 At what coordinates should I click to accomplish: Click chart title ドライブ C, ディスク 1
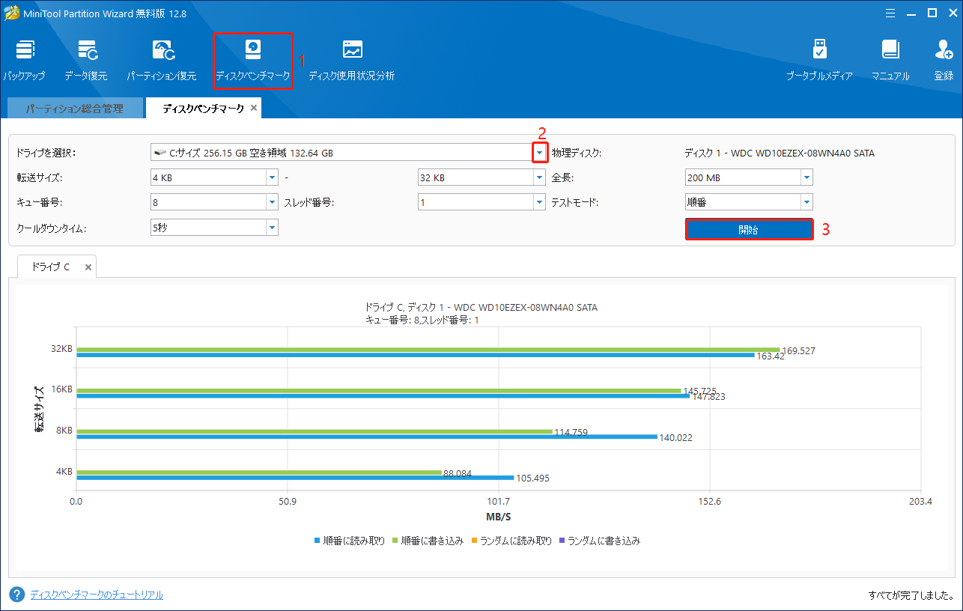click(x=481, y=307)
